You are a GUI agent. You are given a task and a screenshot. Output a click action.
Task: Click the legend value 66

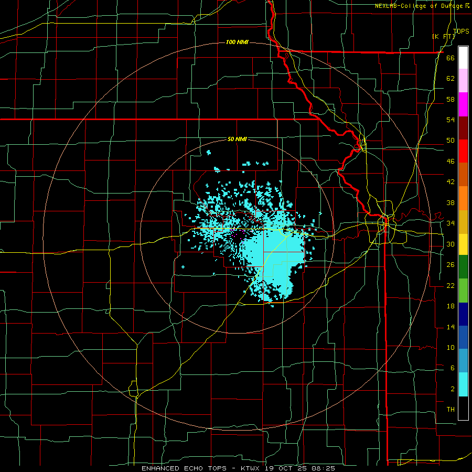click(450, 58)
